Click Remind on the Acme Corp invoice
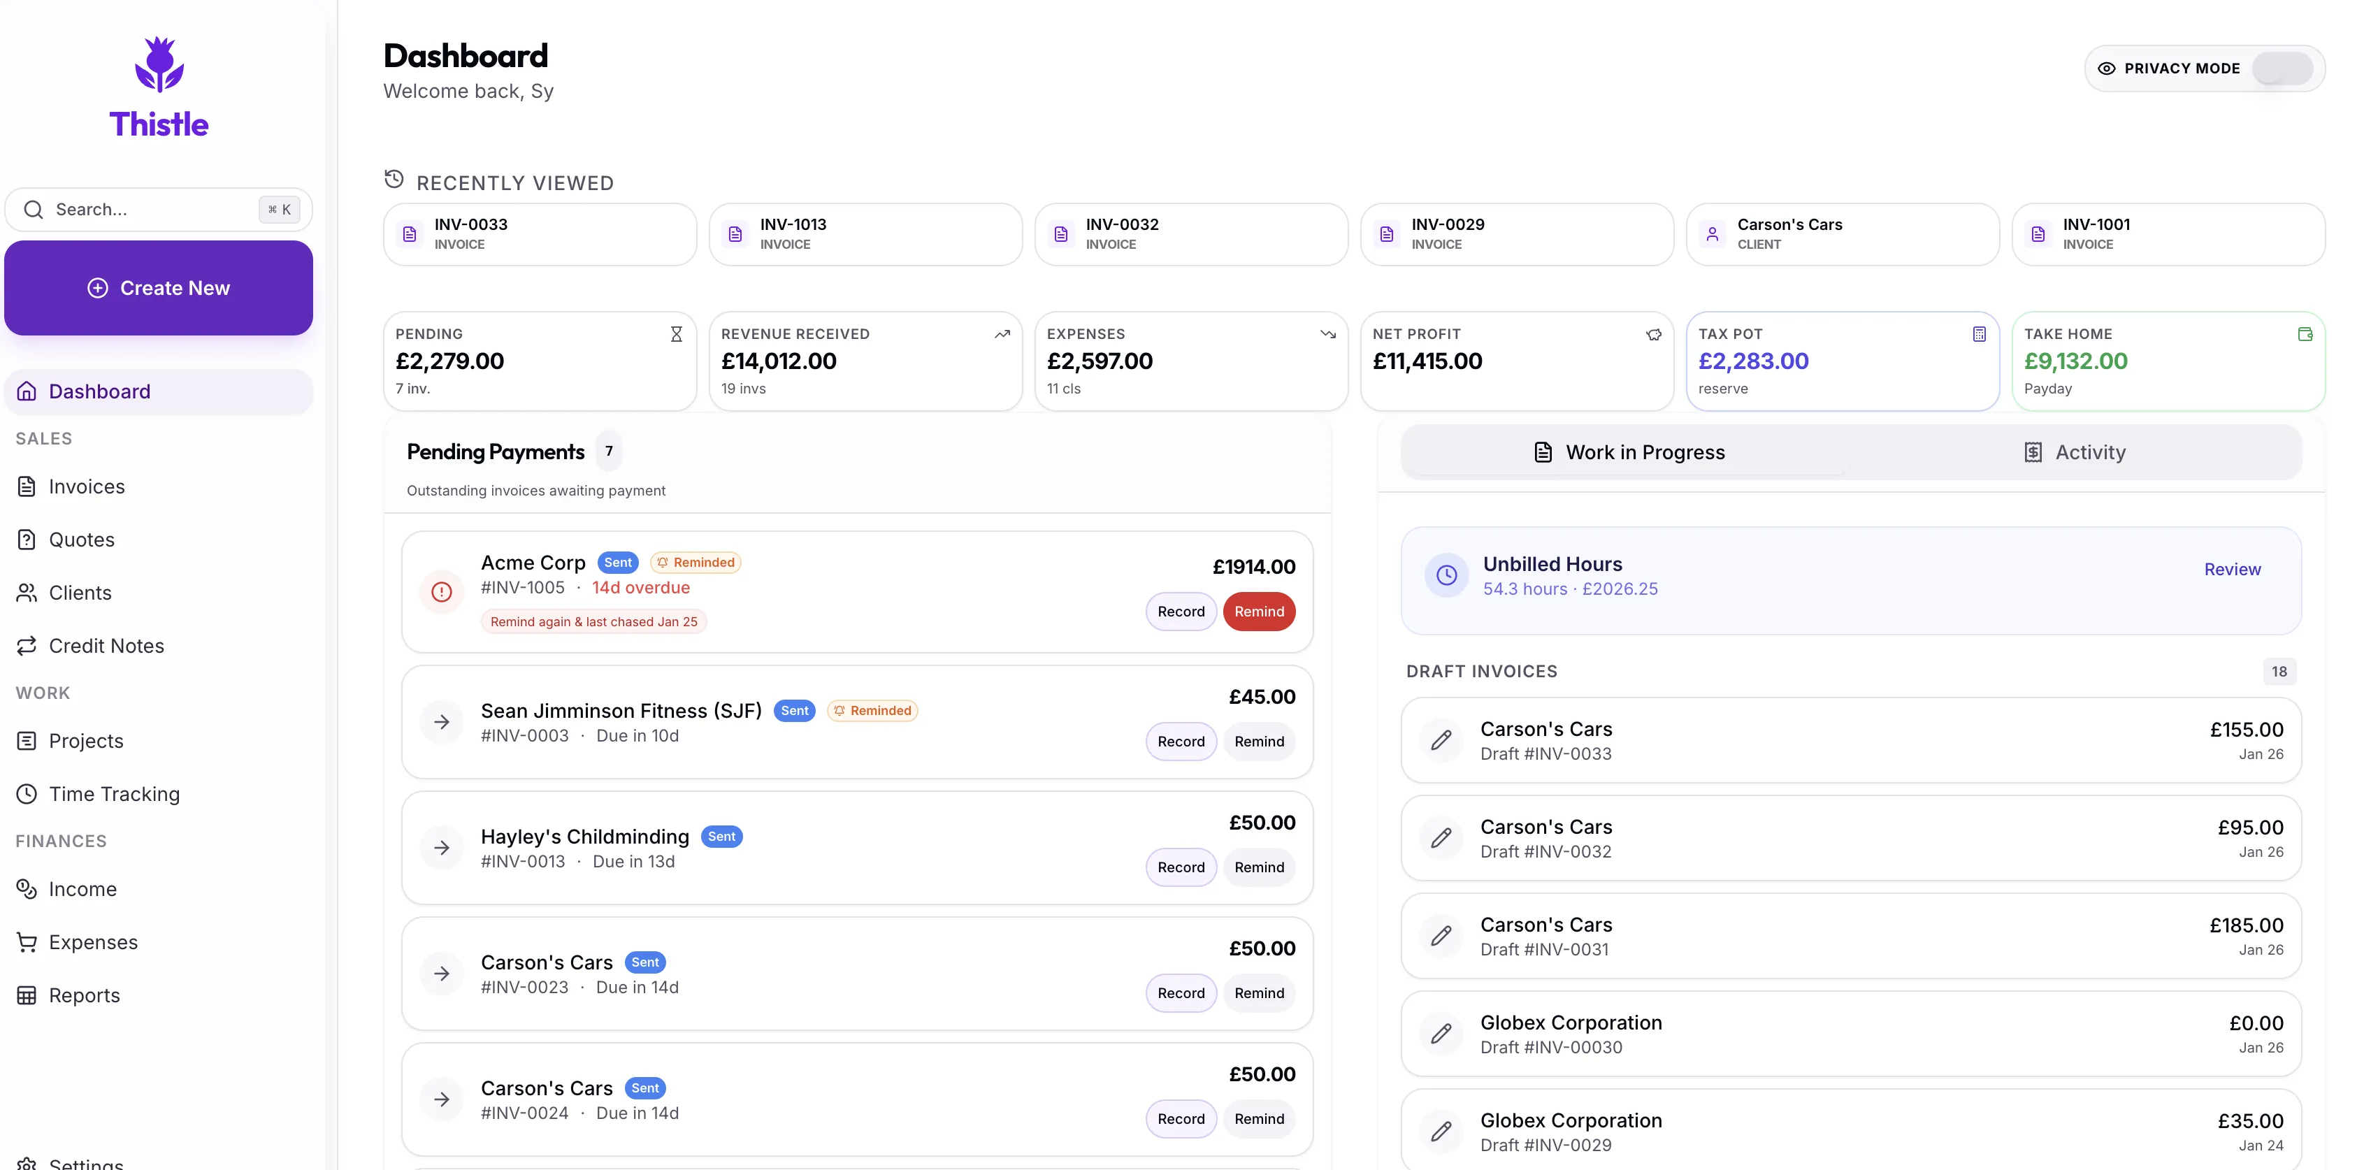This screenshot has width=2371, height=1170. point(1259,612)
